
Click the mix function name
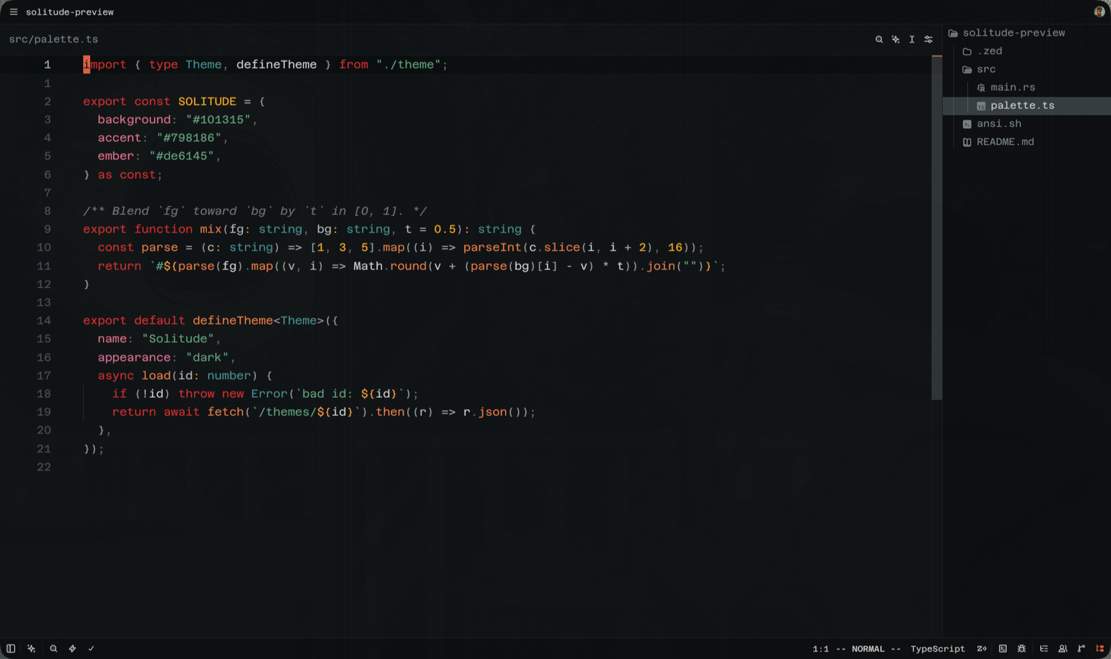pyautogui.click(x=210, y=229)
